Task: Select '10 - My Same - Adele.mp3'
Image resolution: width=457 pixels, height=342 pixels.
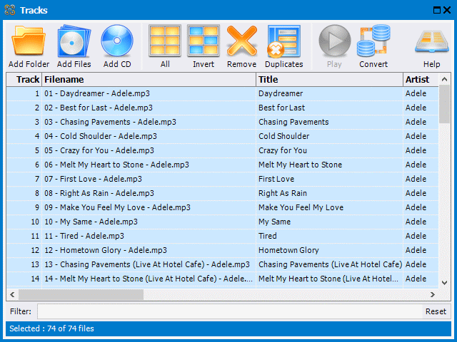Action: click(91, 222)
